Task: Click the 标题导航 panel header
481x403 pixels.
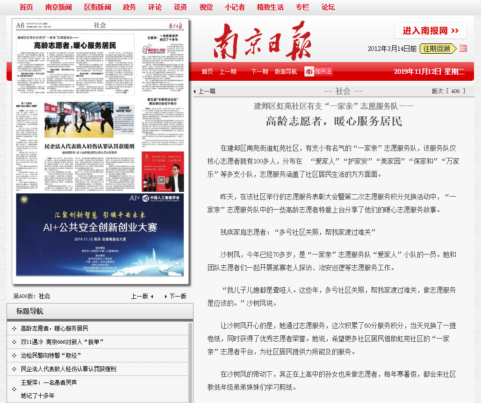Action: click(100, 311)
